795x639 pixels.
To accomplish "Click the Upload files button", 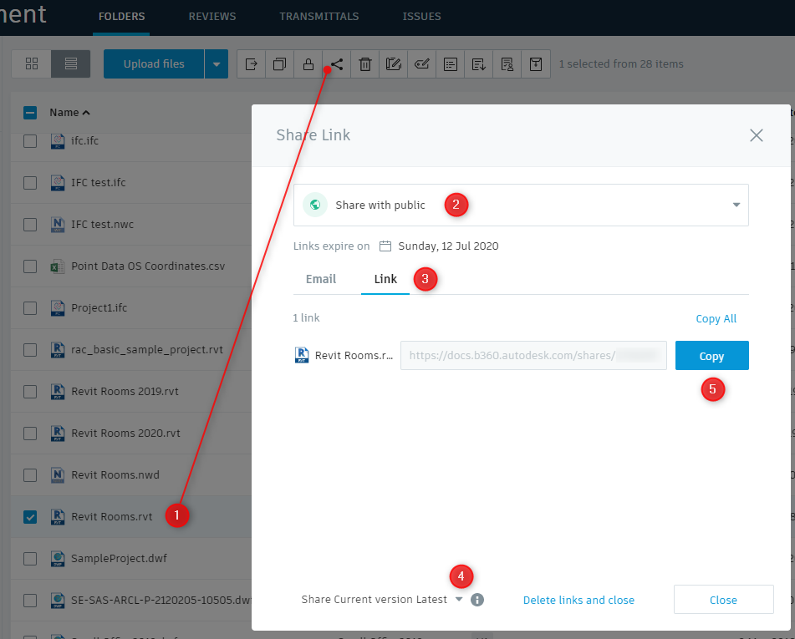I will [154, 64].
